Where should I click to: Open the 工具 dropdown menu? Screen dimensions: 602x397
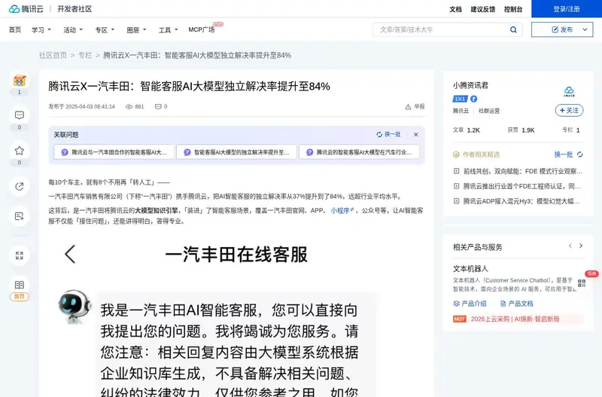coord(168,29)
